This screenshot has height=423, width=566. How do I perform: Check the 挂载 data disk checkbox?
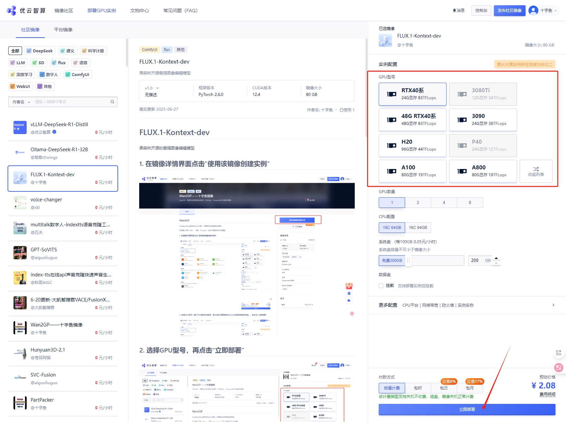click(381, 286)
